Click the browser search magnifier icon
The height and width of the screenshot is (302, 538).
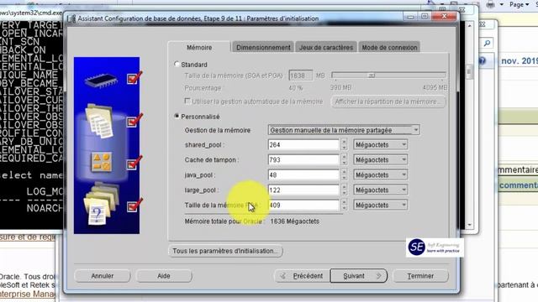487,43
